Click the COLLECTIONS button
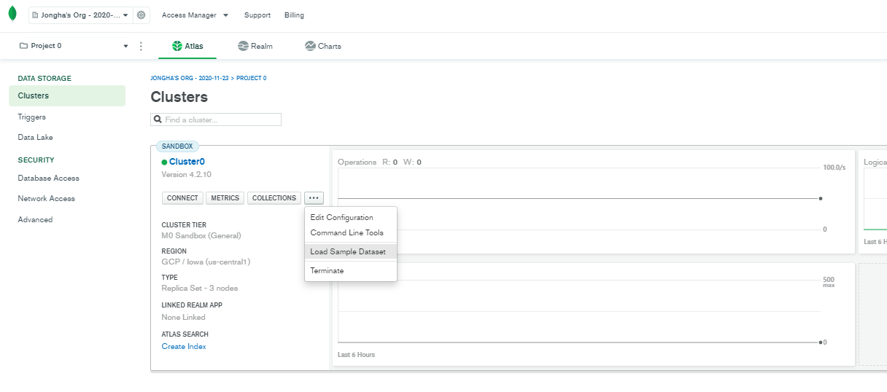 [x=274, y=198]
